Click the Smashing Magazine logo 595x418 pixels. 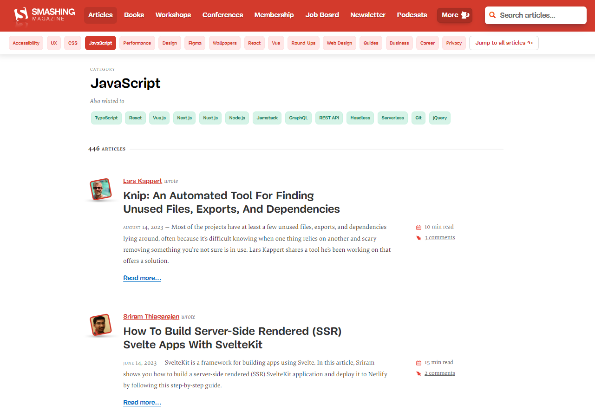tap(45, 15)
